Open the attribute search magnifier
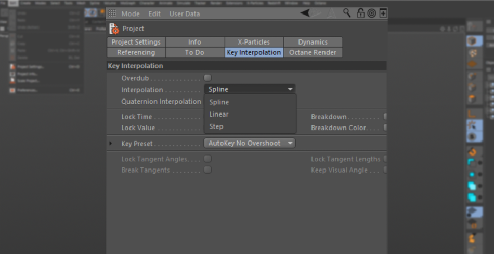Screen dimensions: 494x254 point(347,13)
